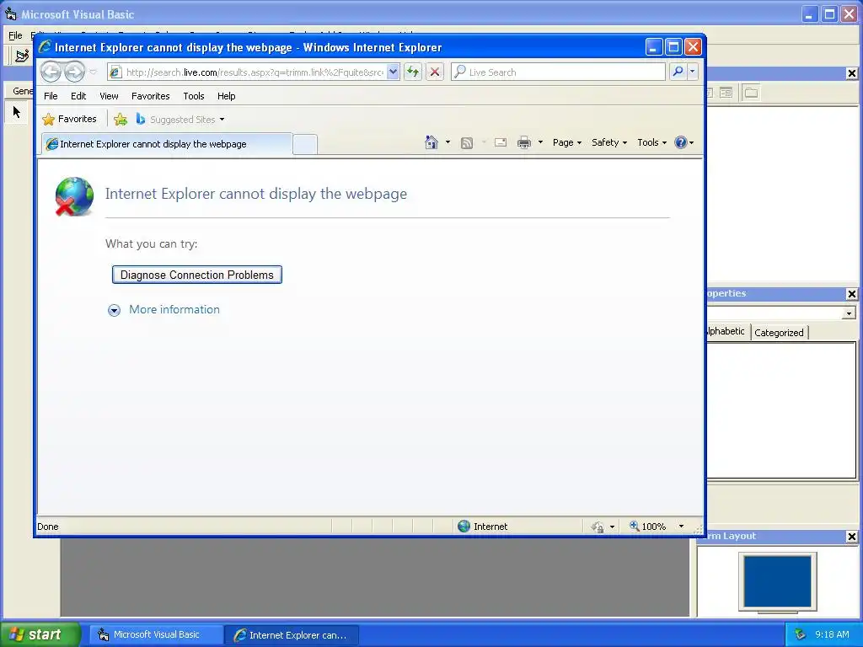Screen dimensions: 863x647
Task: Click Visual Basic toolbar add form icon
Action: [22, 56]
